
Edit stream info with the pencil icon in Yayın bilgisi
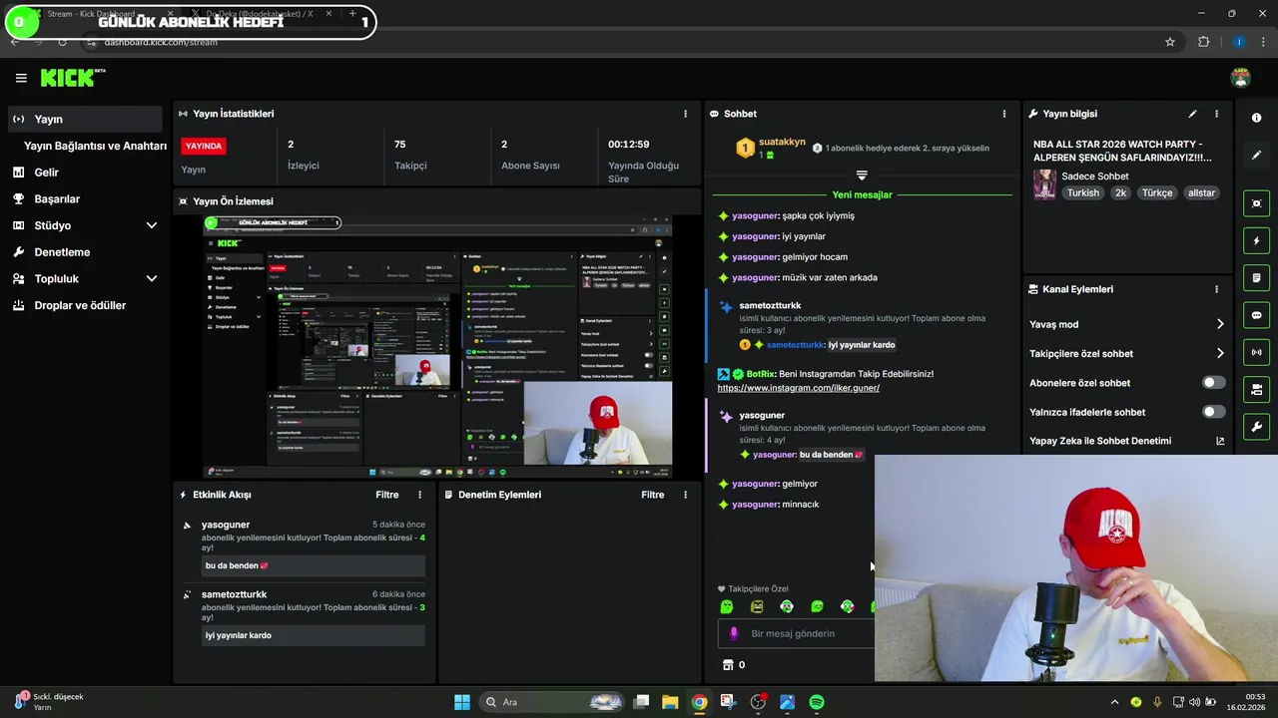(1192, 114)
